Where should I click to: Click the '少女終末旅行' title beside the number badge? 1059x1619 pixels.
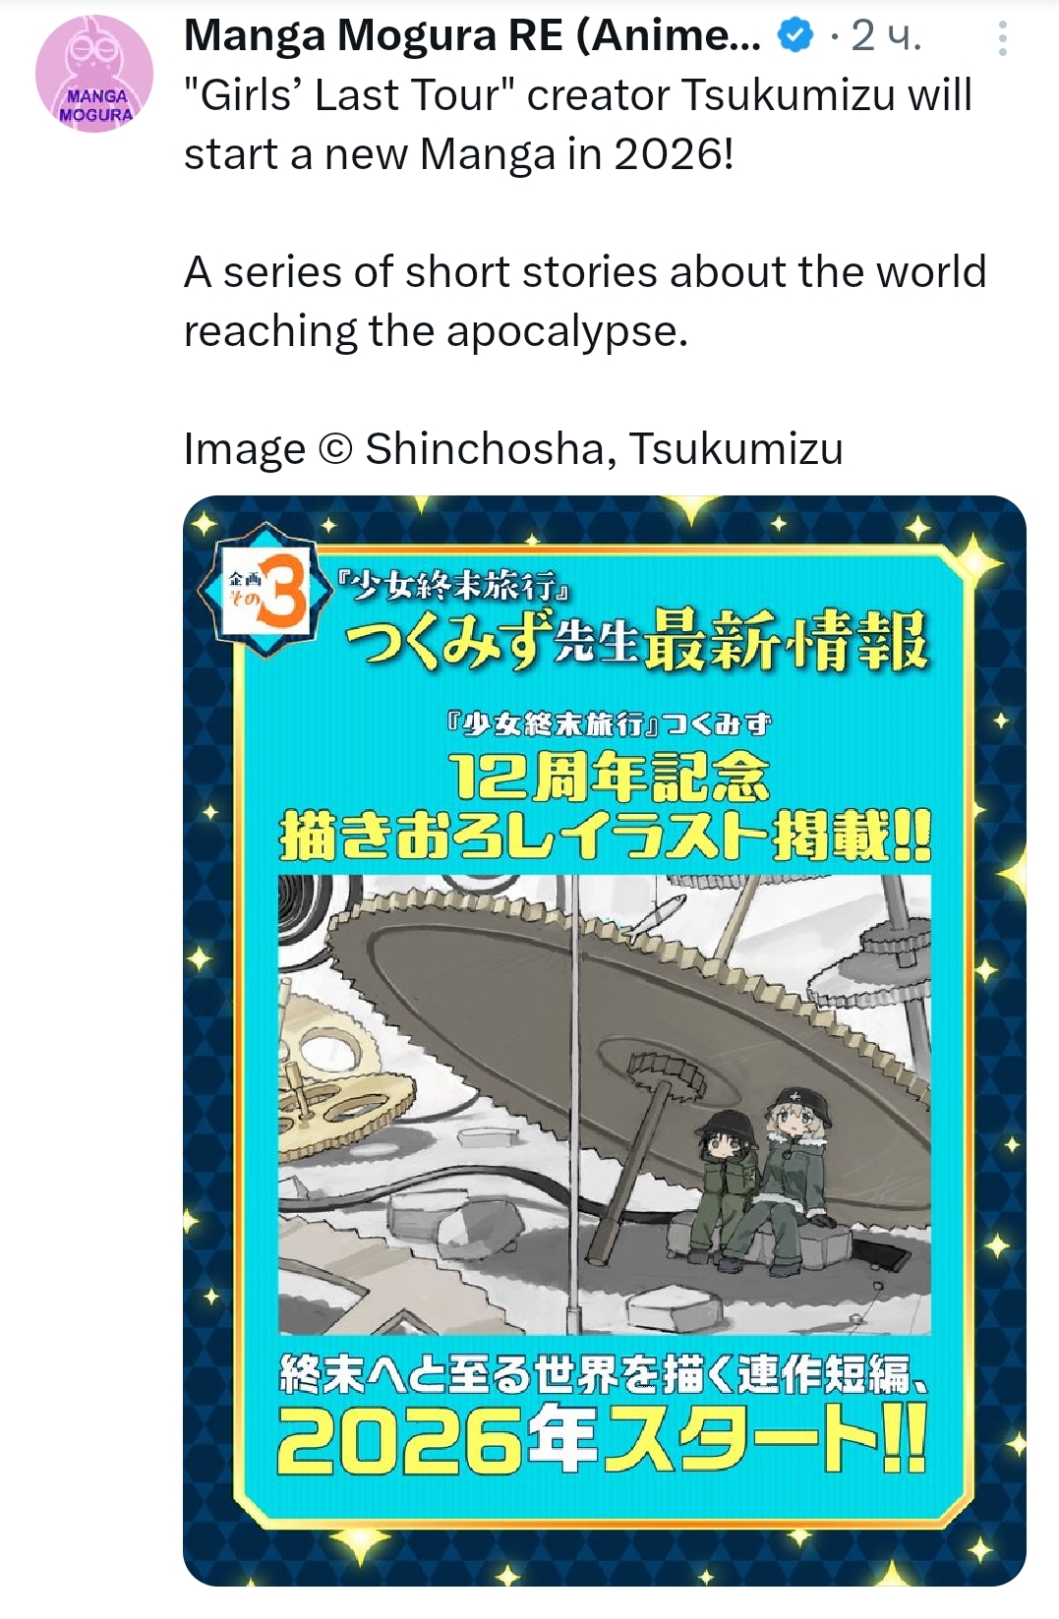453,586
